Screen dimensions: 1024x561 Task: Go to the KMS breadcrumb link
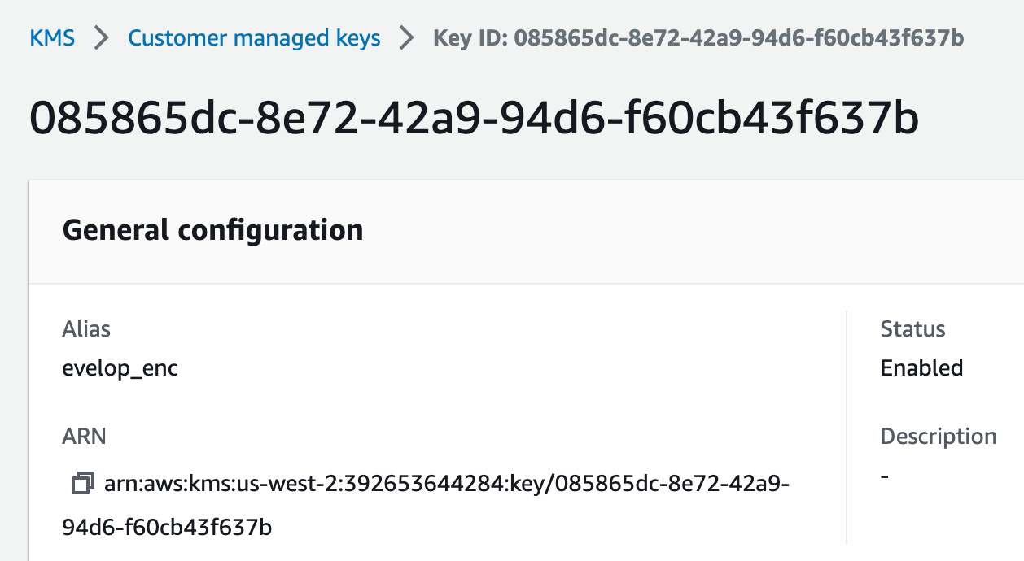pyautogui.click(x=52, y=38)
